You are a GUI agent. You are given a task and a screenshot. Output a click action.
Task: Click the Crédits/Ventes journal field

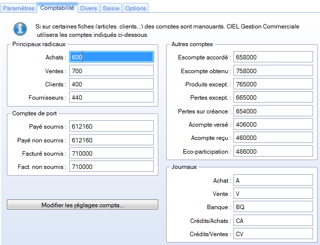click(273, 234)
